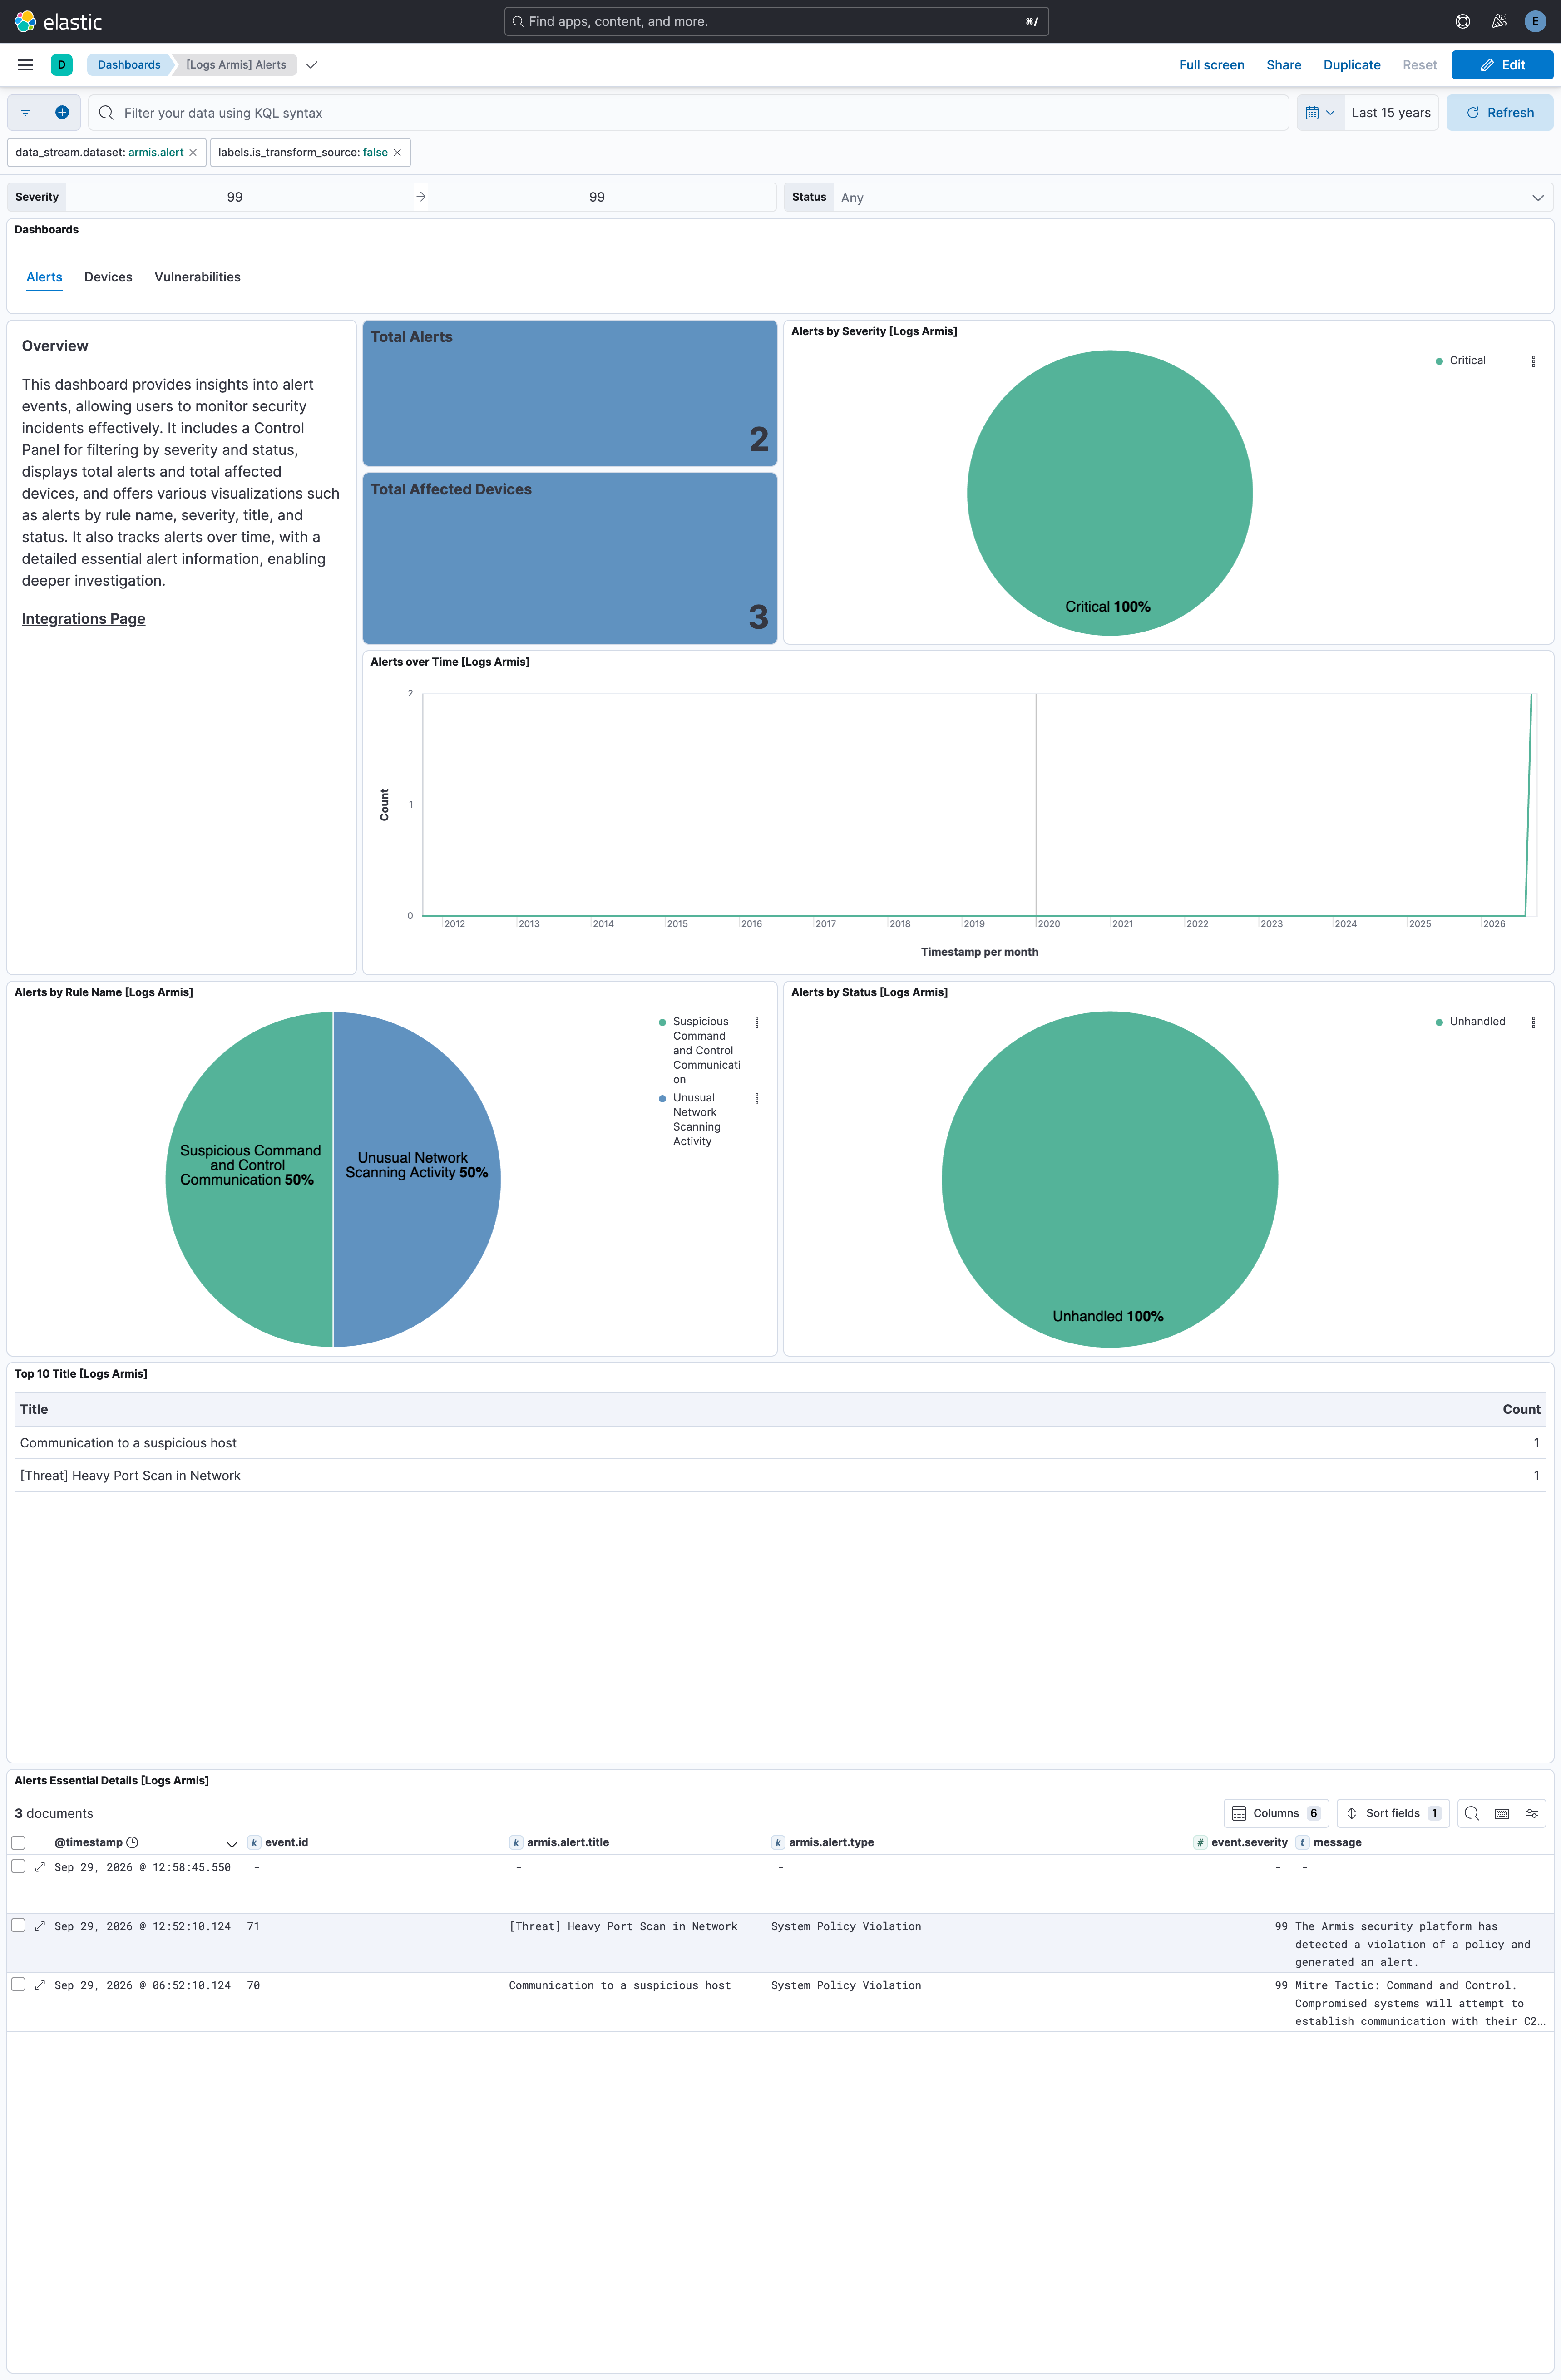Image resolution: width=1561 pixels, height=2380 pixels.
Task: Click the Severity maximum value 99 field
Action: pyautogui.click(x=597, y=197)
